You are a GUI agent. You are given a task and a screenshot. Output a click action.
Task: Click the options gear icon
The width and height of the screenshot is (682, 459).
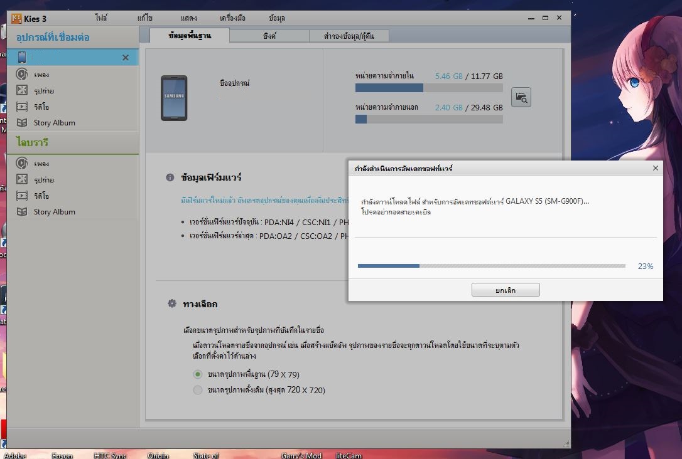(172, 303)
